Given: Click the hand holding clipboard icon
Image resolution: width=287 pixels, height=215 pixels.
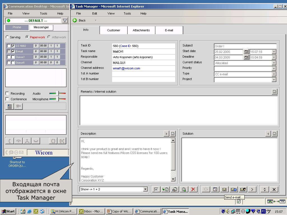Looking at the screenshot, I should coord(175,190).
